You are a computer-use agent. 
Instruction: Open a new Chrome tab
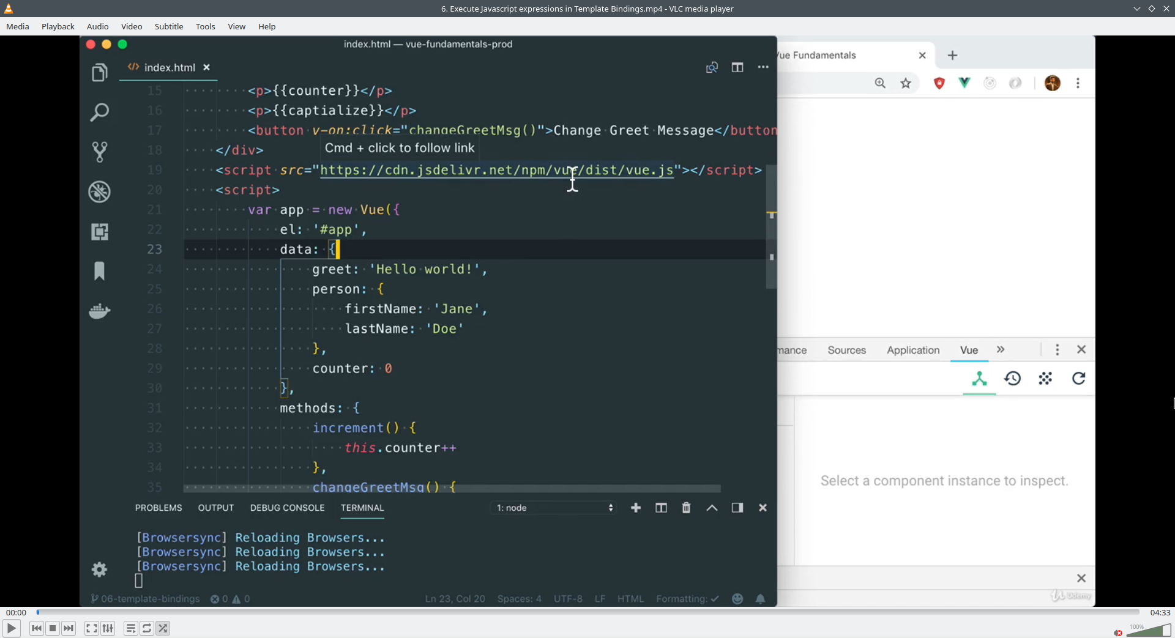click(952, 56)
